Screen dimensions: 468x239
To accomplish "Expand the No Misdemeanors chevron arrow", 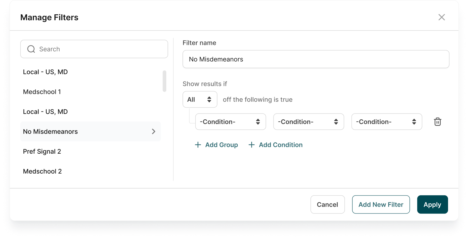I will coord(153,132).
